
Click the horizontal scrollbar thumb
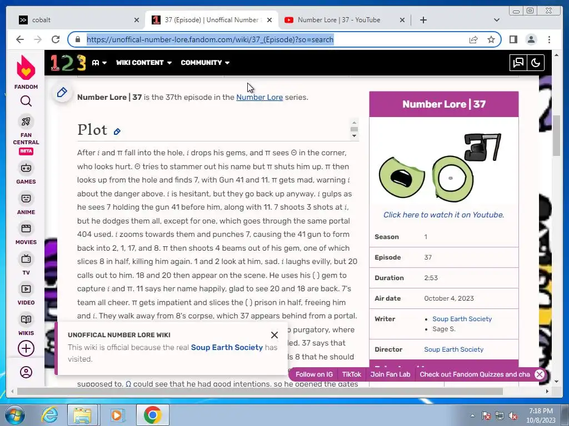click(x=260, y=391)
